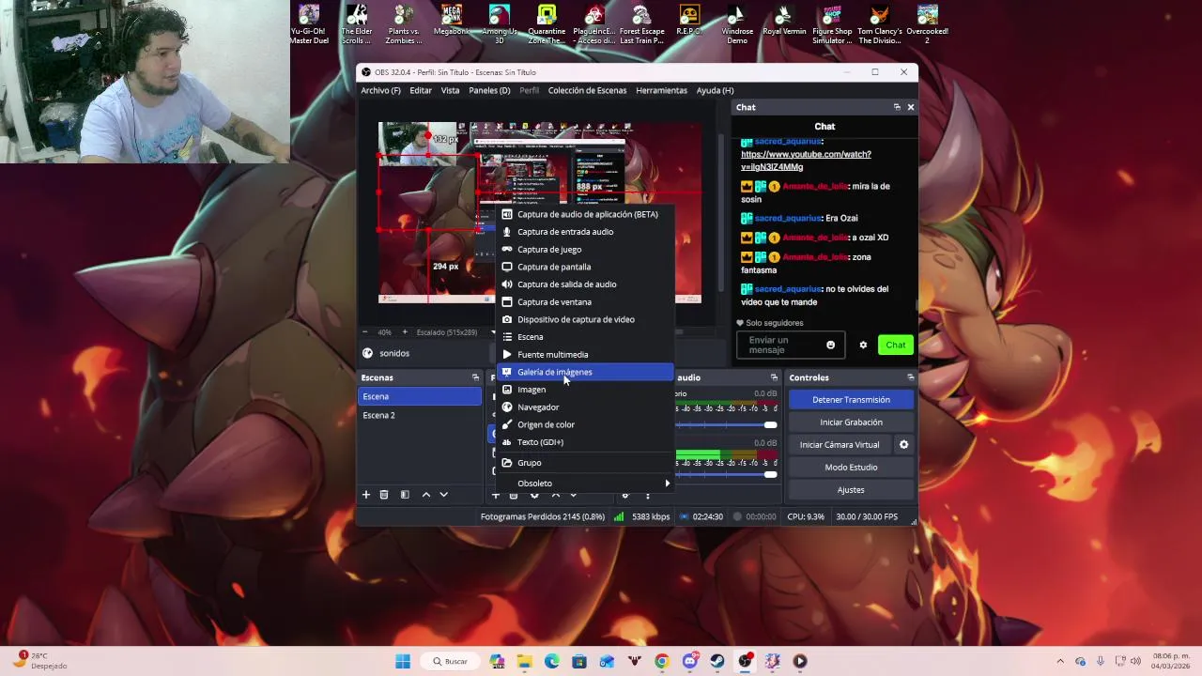This screenshot has height=676, width=1202.
Task: Click the sonidos source label
Action: (x=394, y=353)
